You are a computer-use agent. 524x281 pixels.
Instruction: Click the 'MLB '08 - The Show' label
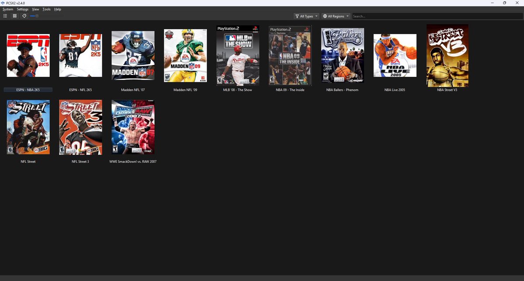238,90
